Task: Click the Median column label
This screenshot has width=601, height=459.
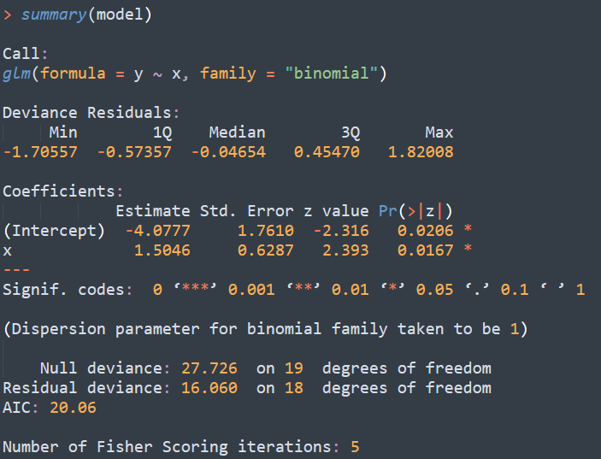Action: (x=238, y=132)
